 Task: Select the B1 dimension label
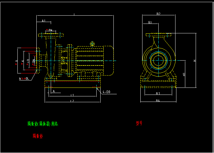(150, 23)
